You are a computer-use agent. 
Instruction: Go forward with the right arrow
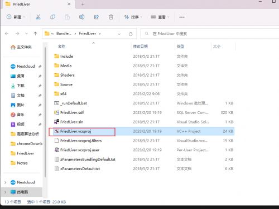coord(17,33)
